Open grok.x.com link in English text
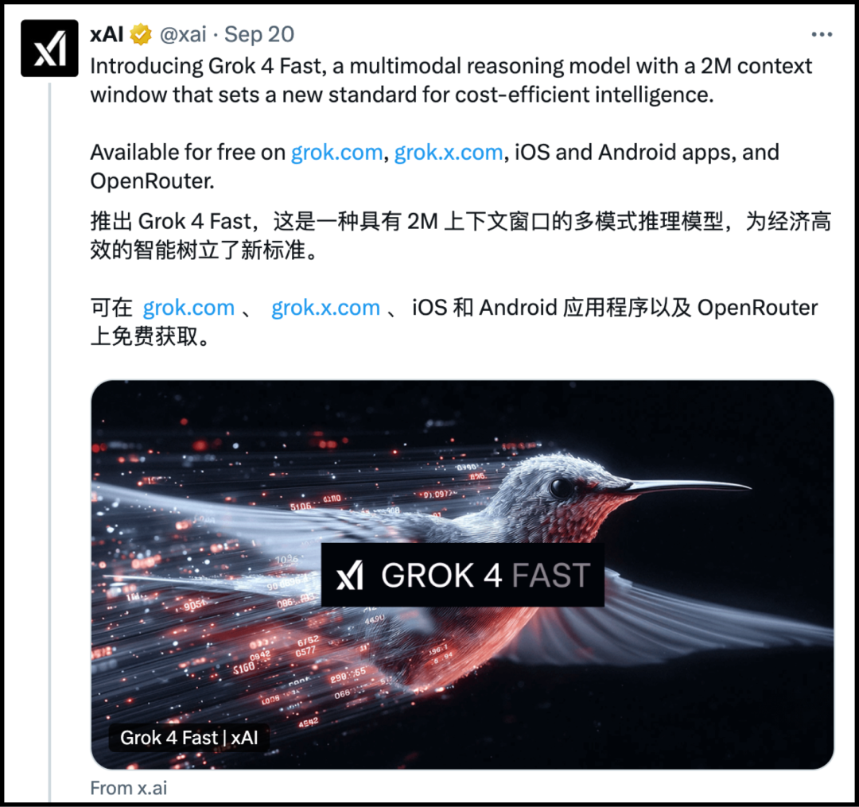This screenshot has width=859, height=807. click(448, 152)
